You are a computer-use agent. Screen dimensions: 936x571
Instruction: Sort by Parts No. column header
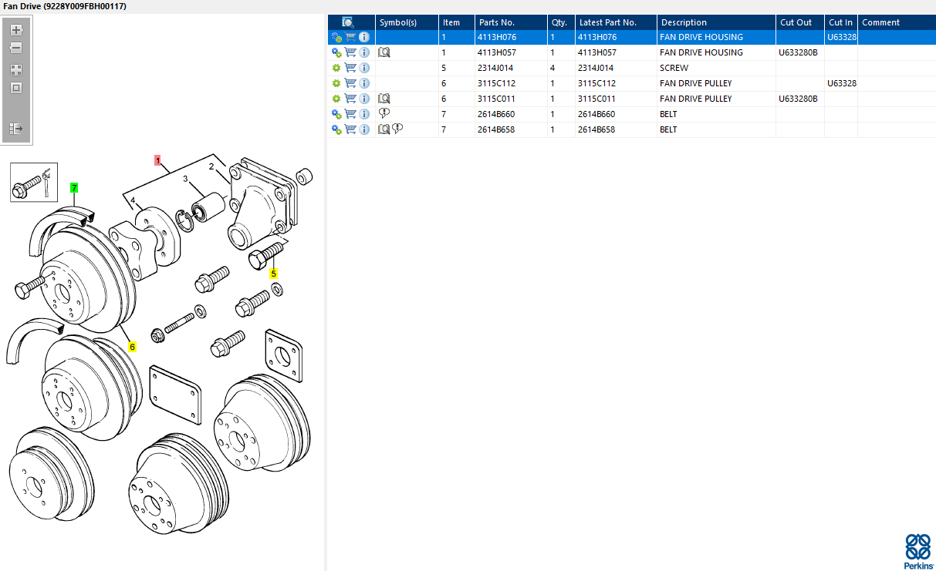(510, 22)
